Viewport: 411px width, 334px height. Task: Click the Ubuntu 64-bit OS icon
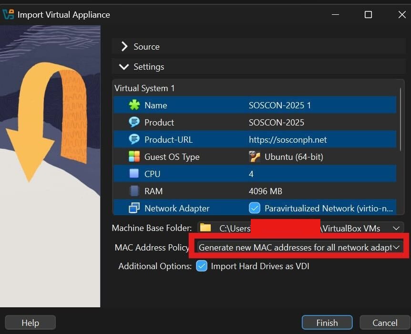pos(255,157)
